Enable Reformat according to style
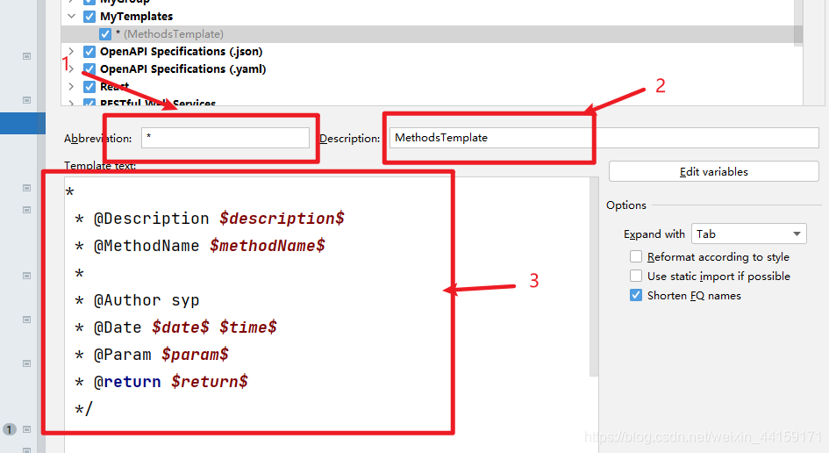Image resolution: width=829 pixels, height=453 pixels. [636, 256]
